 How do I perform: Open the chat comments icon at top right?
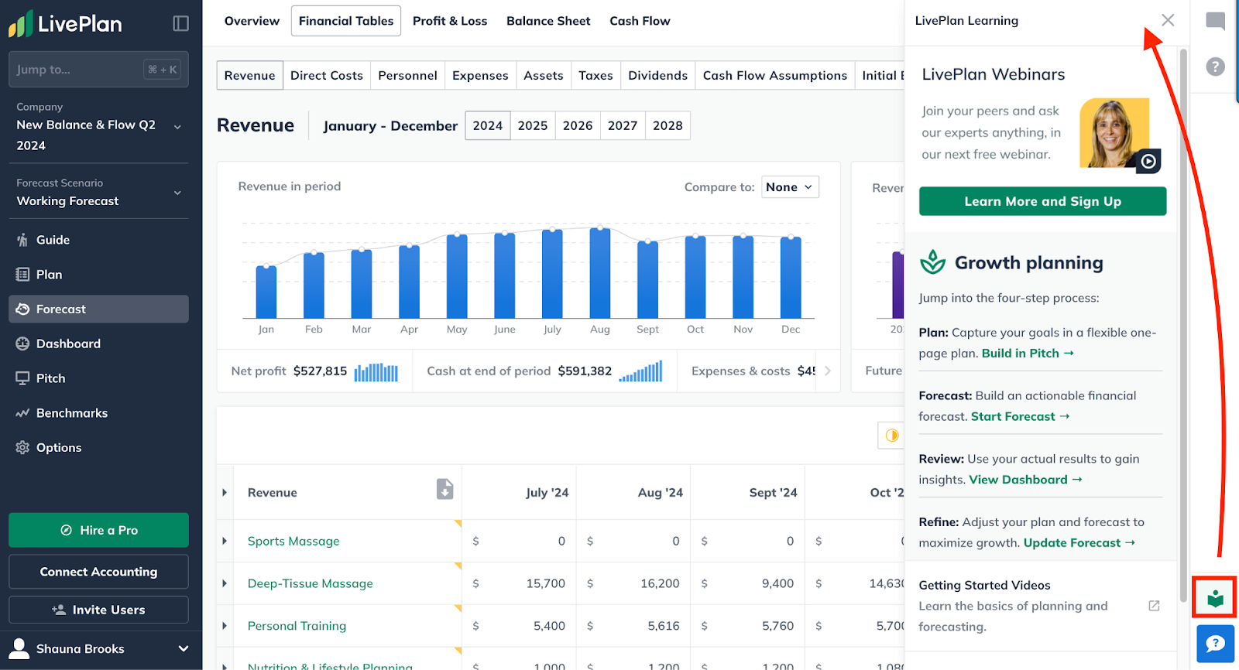point(1215,21)
